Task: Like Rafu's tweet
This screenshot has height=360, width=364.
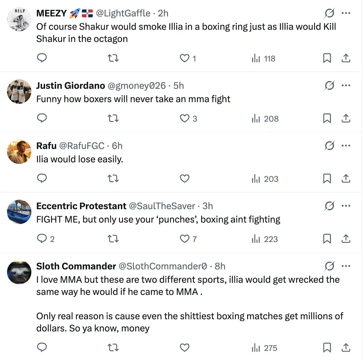Action: [x=184, y=178]
